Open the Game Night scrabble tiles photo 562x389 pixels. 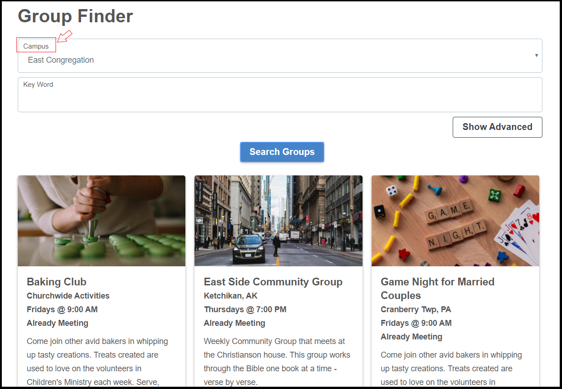pos(455,221)
